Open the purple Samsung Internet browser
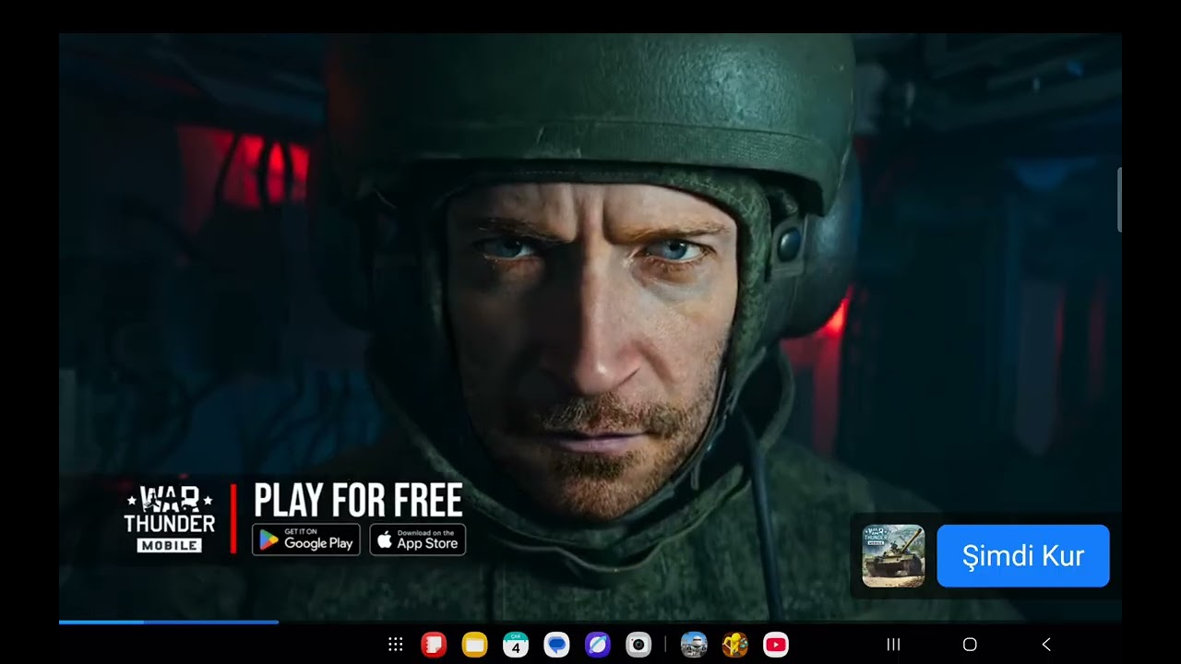1181x664 pixels. (x=597, y=645)
